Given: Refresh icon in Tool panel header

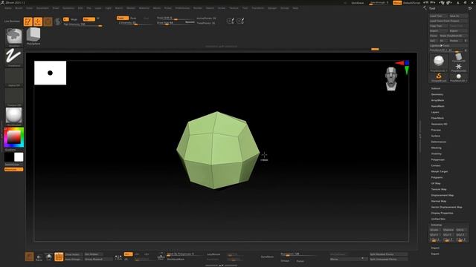Looking at the screenshot, I should 469,8.
